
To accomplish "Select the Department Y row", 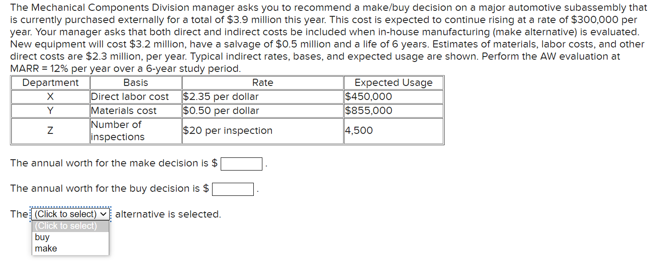I will (x=50, y=110).
